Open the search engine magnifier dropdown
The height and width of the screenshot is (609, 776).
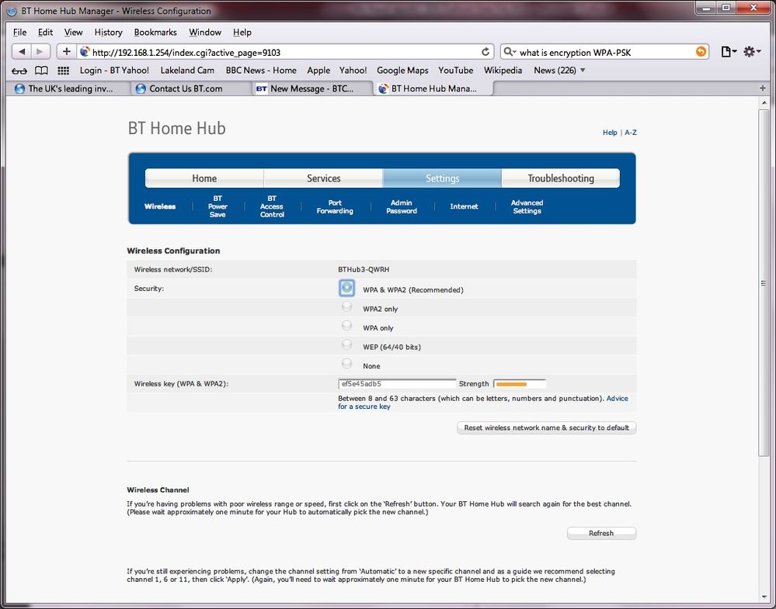pyautogui.click(x=510, y=52)
